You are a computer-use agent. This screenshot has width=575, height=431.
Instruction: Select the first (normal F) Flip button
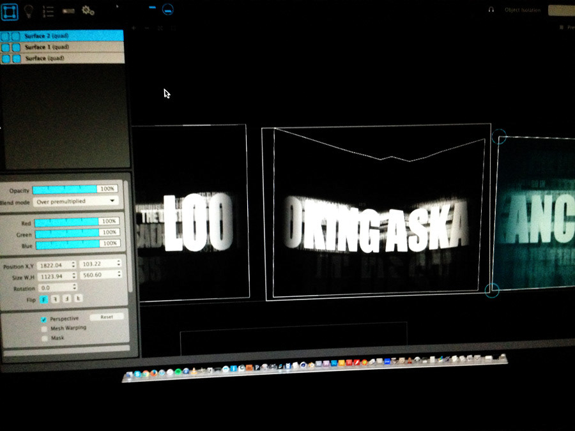43,299
